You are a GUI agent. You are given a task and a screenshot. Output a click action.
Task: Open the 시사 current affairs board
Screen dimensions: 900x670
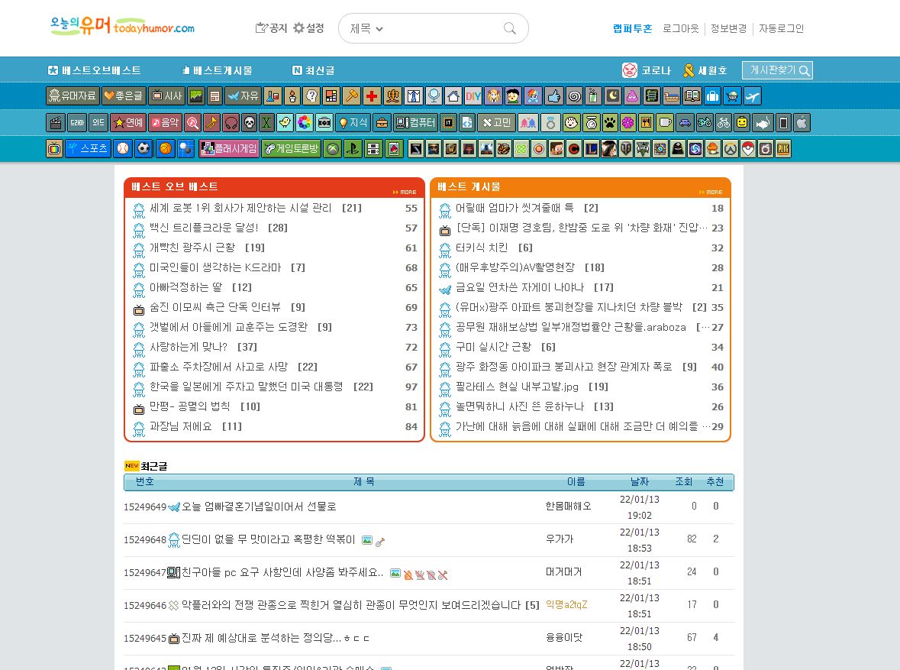[166, 96]
